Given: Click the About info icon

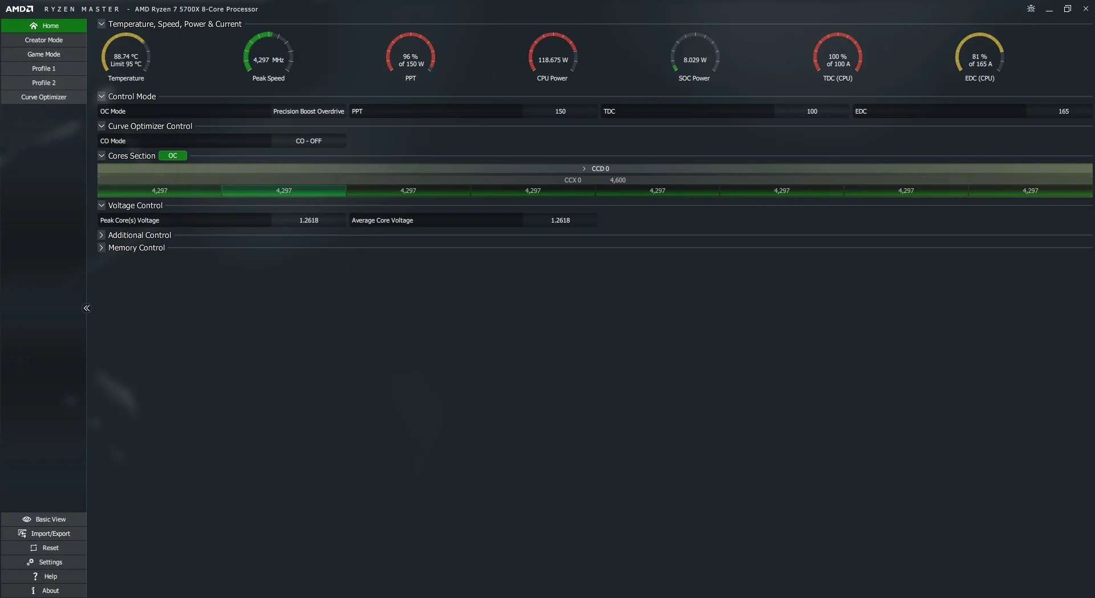Looking at the screenshot, I should coord(33,591).
